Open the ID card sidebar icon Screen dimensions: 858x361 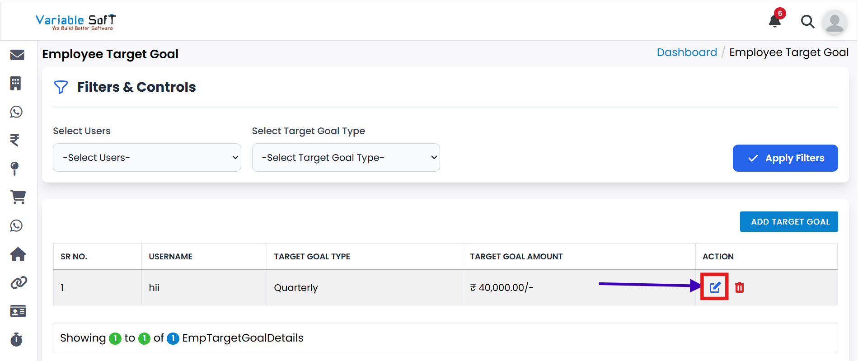click(18, 311)
